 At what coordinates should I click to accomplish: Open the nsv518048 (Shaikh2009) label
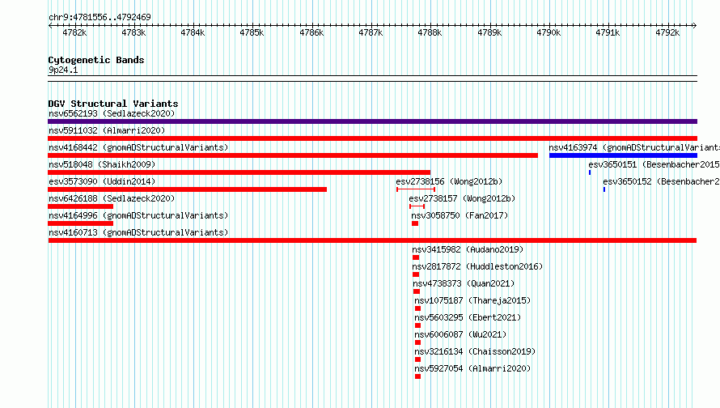pos(102,164)
